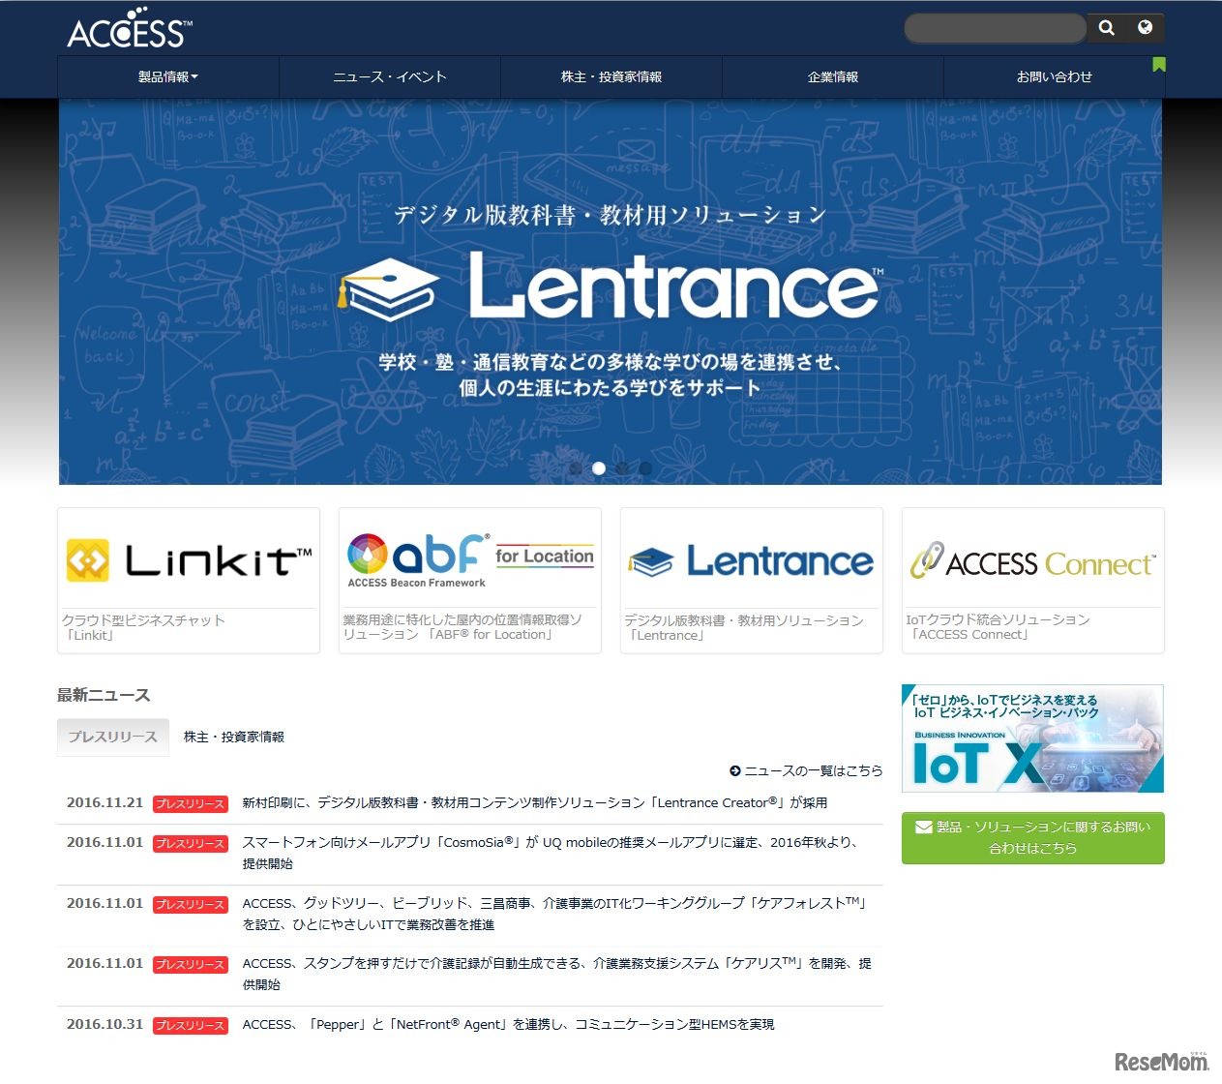Image resolution: width=1222 pixels, height=1084 pixels.
Task: Click the search text field
Action: click(x=996, y=28)
